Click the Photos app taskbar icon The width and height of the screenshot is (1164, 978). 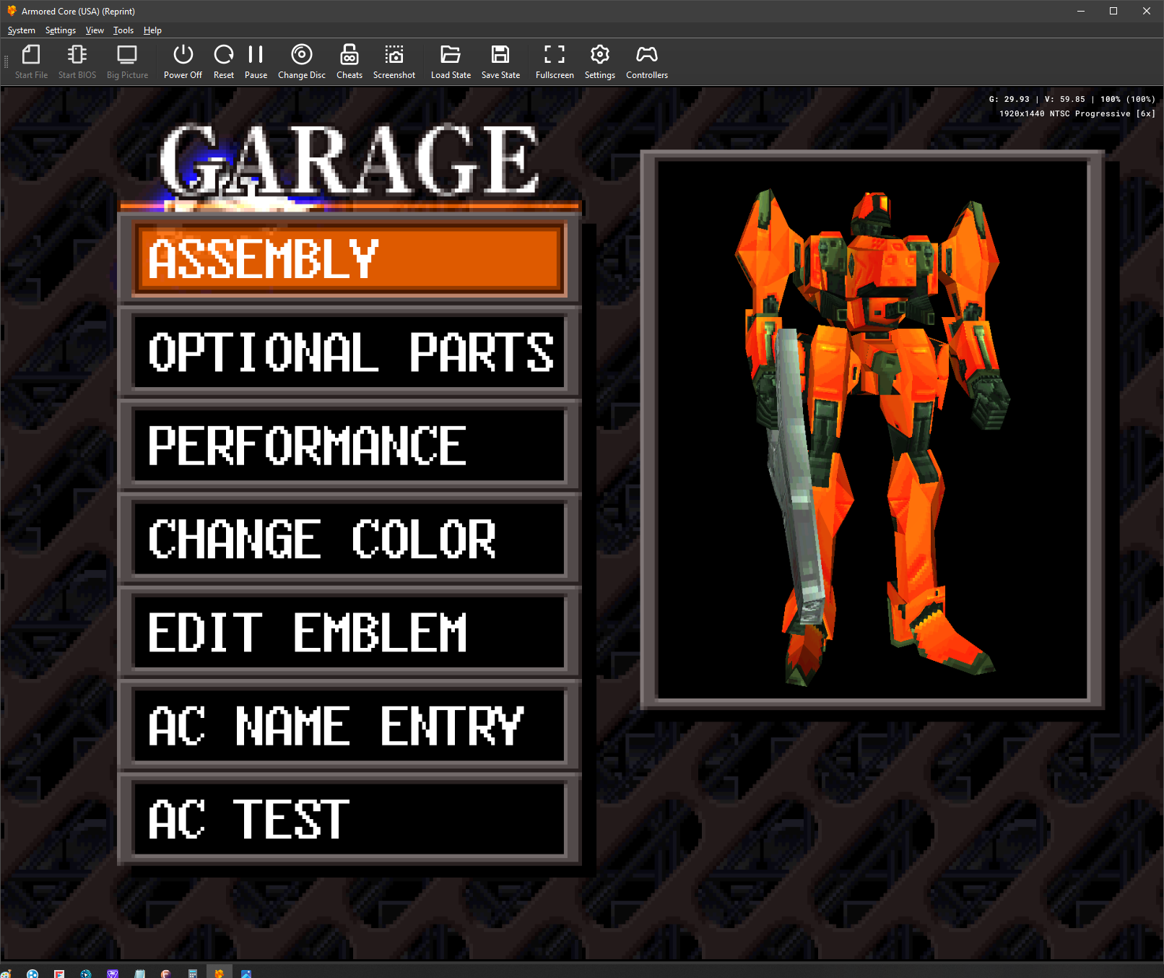point(246,973)
